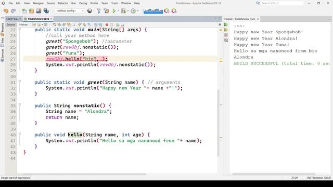The image size is (333, 187).
Task: Expand the Debug Project dropdown arrow
Action: (128, 11)
